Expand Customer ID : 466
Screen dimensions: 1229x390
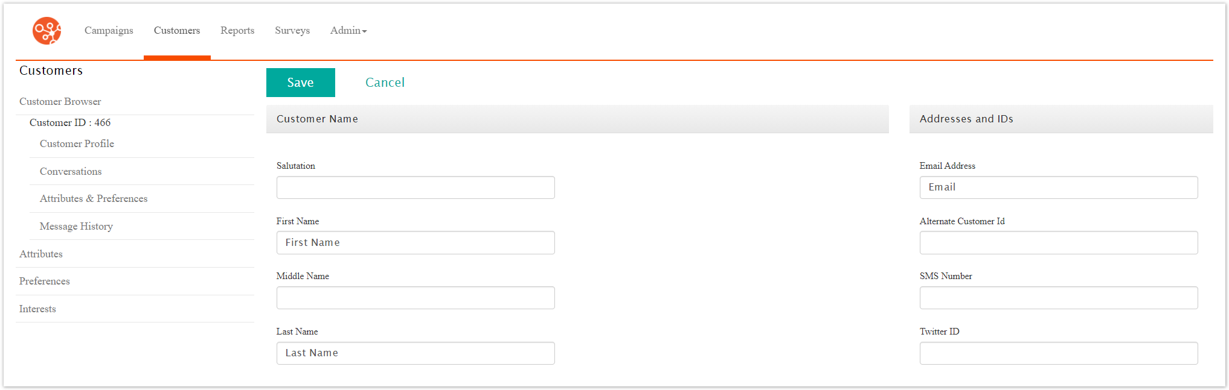point(69,122)
